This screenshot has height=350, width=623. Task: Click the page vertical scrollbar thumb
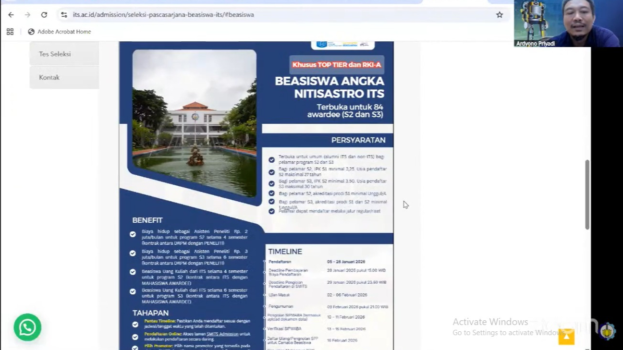pos(587,194)
